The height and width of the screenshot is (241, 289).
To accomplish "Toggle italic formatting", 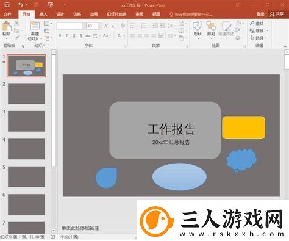I will pyautogui.click(x=66, y=36).
